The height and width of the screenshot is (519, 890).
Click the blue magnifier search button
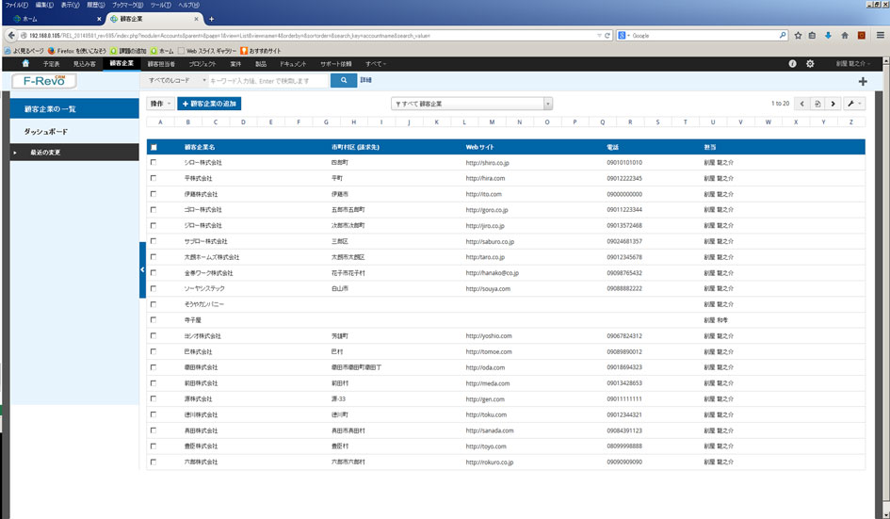344,81
